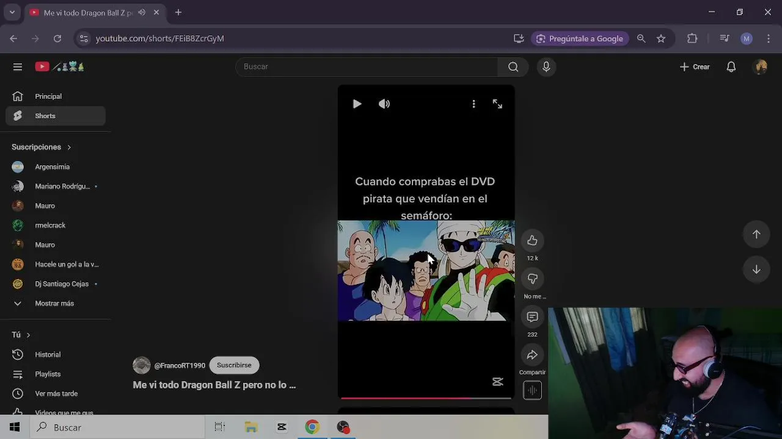This screenshot has height=439, width=782.
Task: Dislike the Short with thumbs down
Action: (532, 279)
